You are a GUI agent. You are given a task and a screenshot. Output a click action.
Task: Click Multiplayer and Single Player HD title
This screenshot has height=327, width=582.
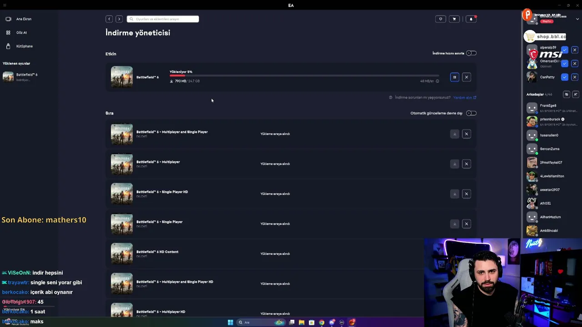[175, 282]
